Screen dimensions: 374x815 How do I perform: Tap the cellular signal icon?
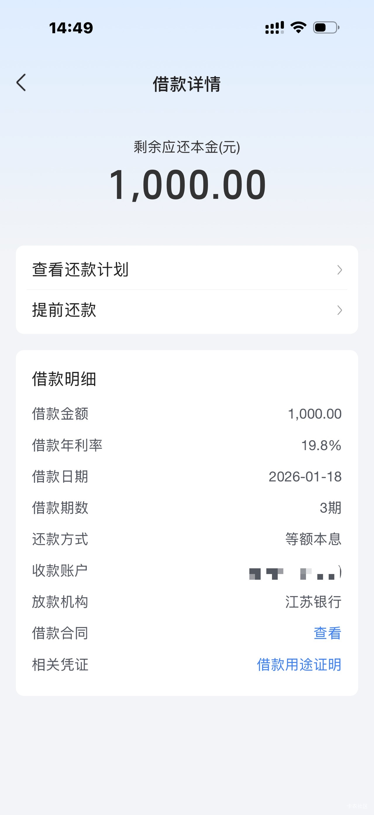(275, 28)
